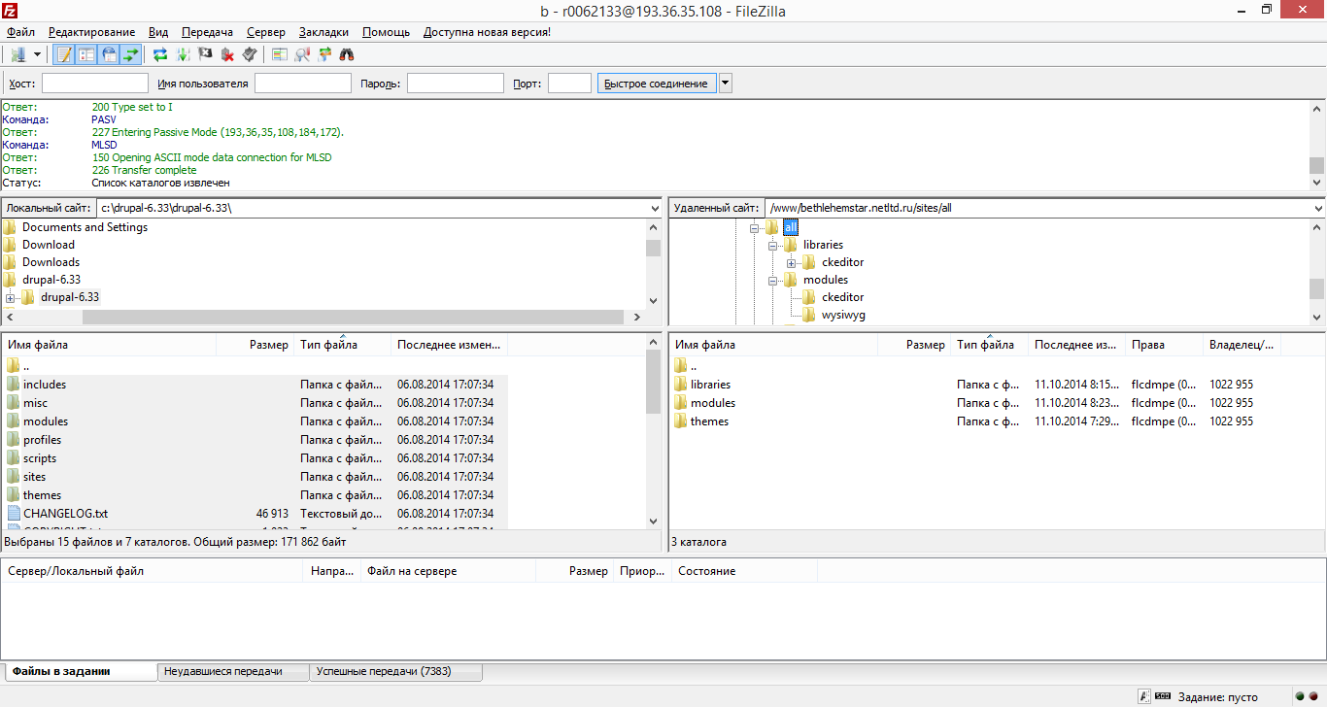Open the Файл menu
The height and width of the screenshot is (707, 1327).
[20, 32]
